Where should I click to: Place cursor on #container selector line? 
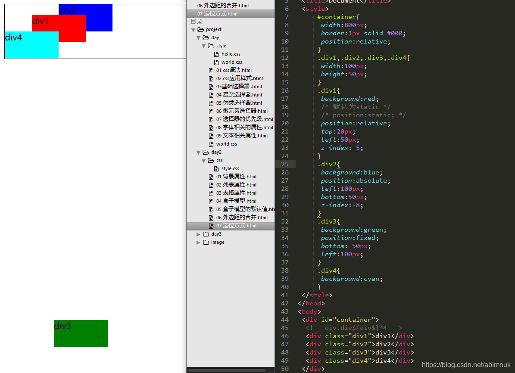[x=338, y=17]
